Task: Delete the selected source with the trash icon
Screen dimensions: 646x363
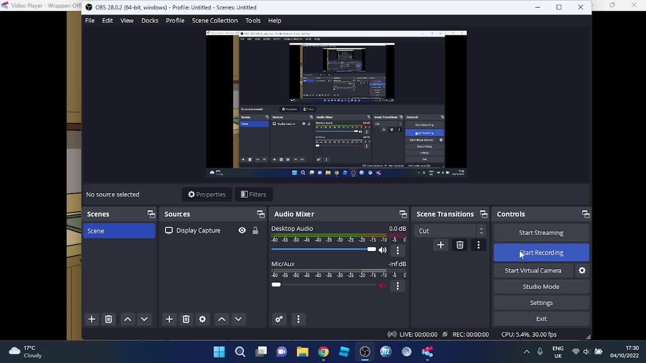Action: (x=186, y=319)
